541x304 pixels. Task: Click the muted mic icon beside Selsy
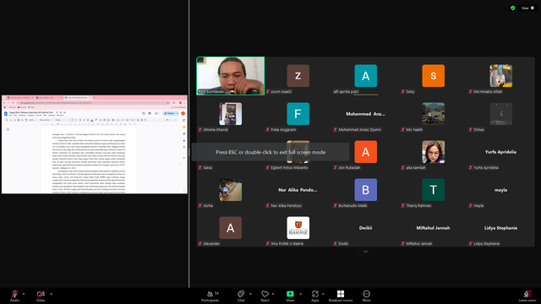402,92
